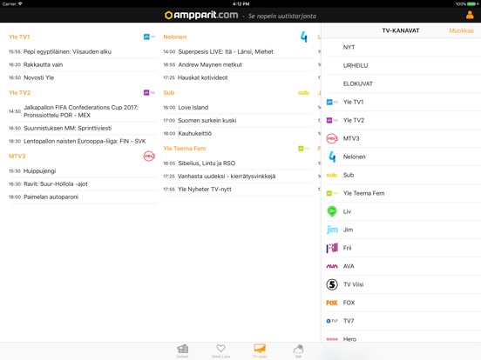Click the Sub logo in sidebar
The height and width of the screenshot is (360, 481).
click(332, 175)
